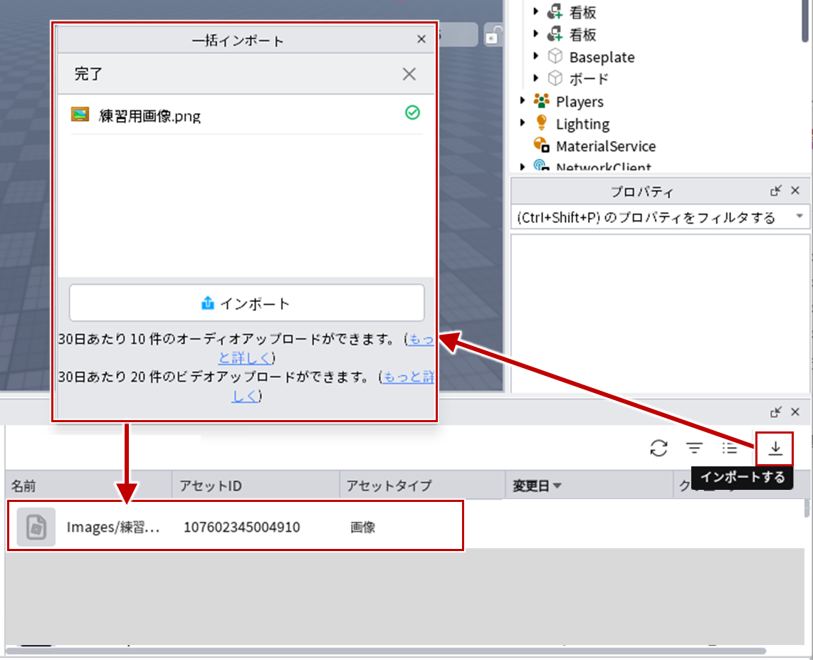Expand the NetworkClient tree node
The image size is (813, 660).
[x=522, y=167]
